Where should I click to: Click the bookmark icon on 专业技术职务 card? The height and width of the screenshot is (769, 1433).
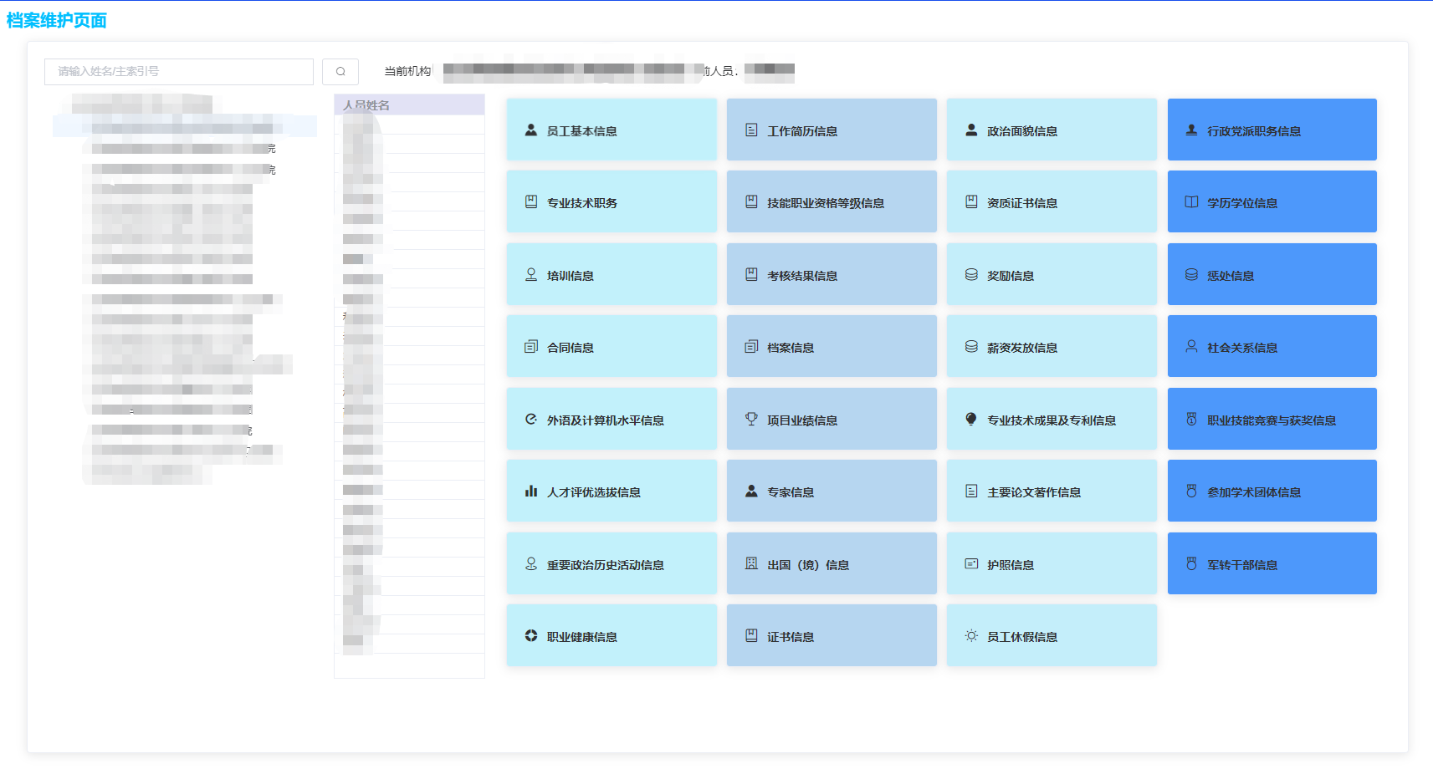[x=530, y=202]
